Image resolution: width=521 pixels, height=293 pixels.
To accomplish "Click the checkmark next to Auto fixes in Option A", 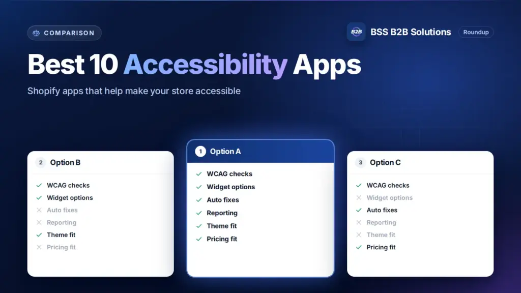I will click(199, 200).
